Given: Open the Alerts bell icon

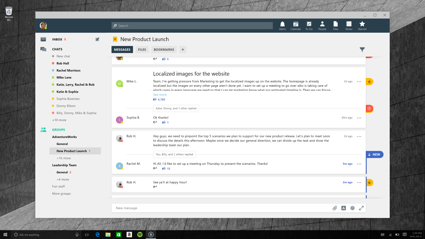Looking at the screenshot, I should [282, 25].
